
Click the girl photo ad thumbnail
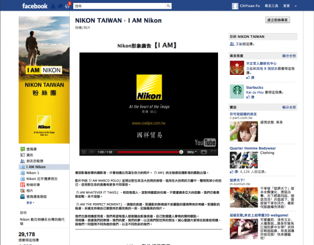244,131
